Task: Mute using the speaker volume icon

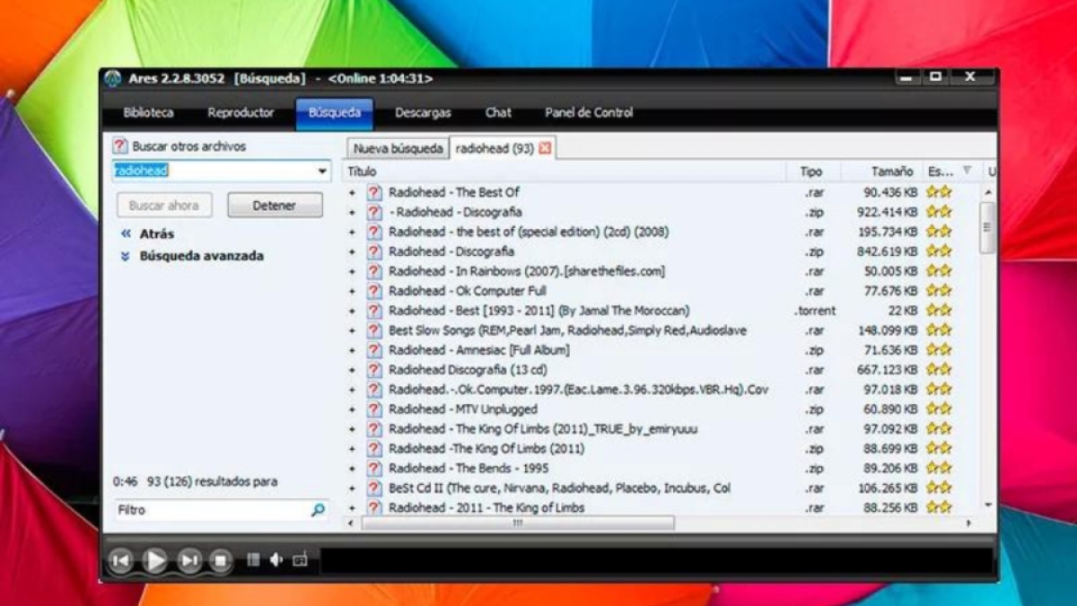Action: (x=276, y=560)
